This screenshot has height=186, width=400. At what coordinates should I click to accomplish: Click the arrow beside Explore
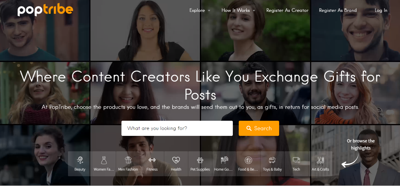point(209,11)
